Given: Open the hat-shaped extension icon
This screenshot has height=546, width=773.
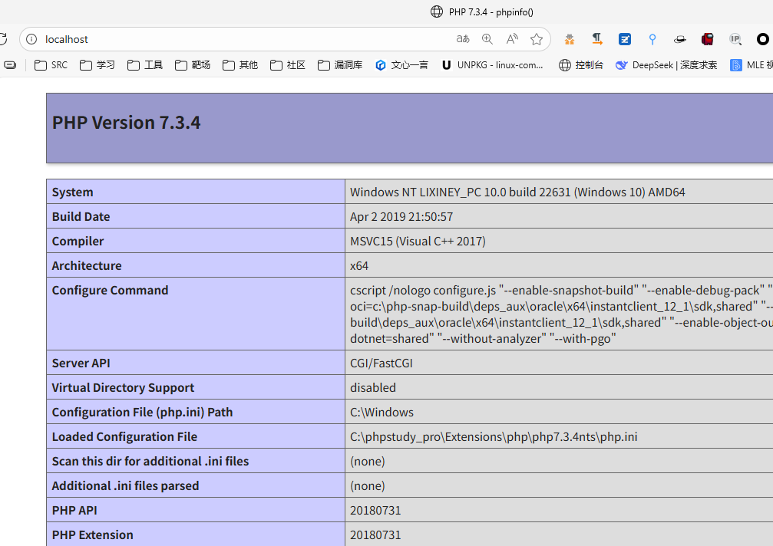Looking at the screenshot, I should (680, 39).
